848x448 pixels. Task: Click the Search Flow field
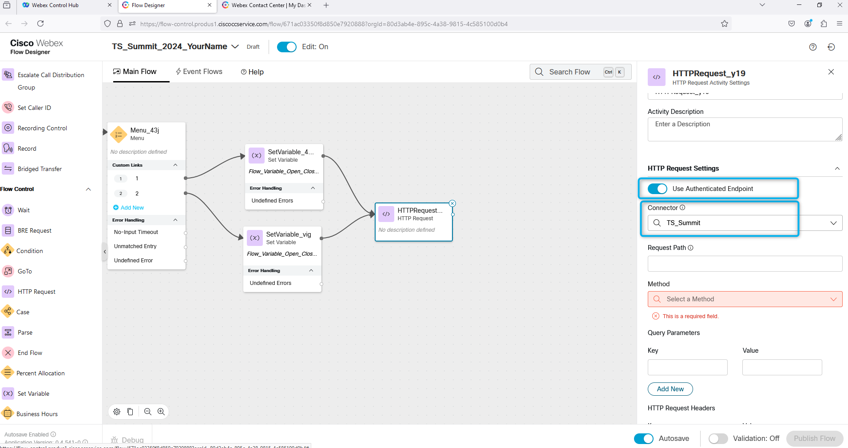coord(581,72)
